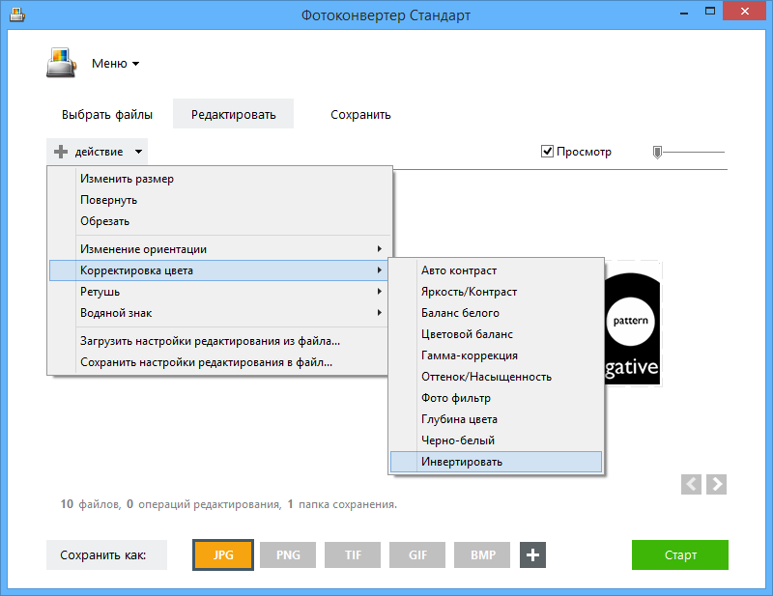Viewport: 773px width, 596px height.
Task: Select Яркость/Контраст option
Action: tap(496, 292)
